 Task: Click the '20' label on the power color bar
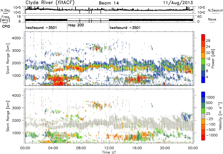coord(208,53)
